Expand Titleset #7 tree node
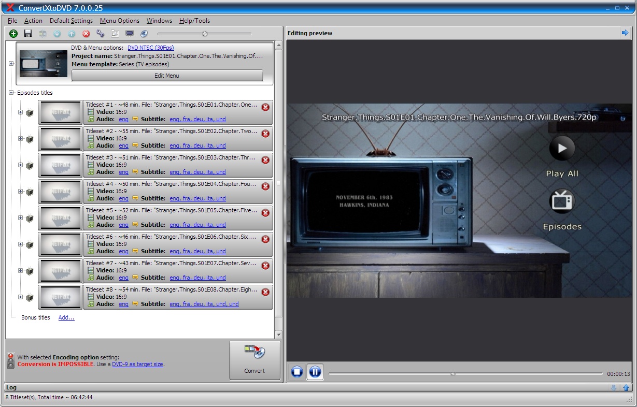 click(x=21, y=271)
